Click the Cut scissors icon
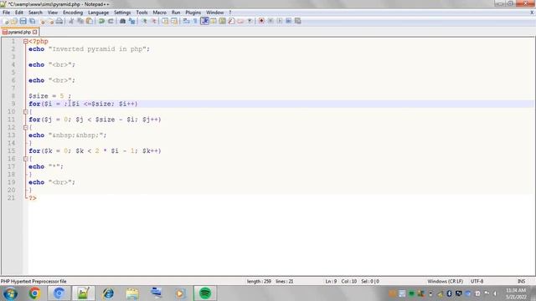This screenshot has width=536, height=301. pyautogui.click(x=71, y=21)
